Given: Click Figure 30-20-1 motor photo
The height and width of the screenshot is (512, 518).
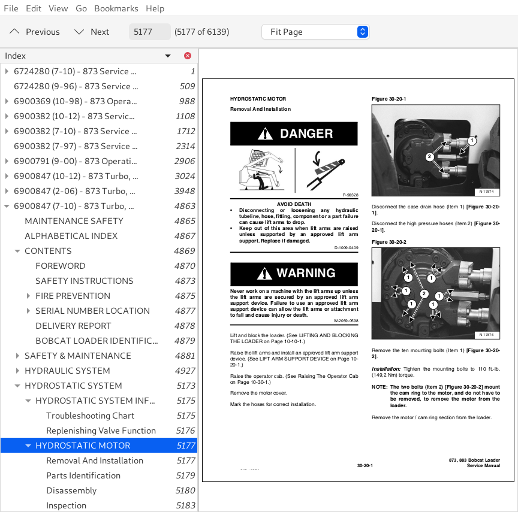Looking at the screenshot, I should click(x=436, y=151).
